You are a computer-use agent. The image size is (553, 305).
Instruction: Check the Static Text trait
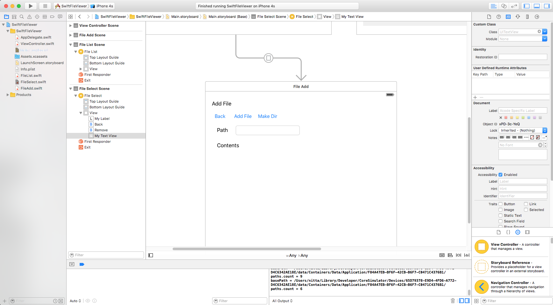click(x=500, y=215)
